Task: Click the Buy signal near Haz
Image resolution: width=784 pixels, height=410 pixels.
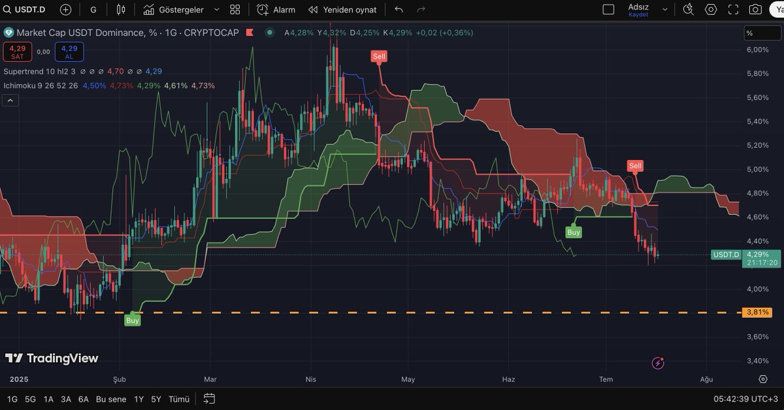Action: pyautogui.click(x=574, y=232)
